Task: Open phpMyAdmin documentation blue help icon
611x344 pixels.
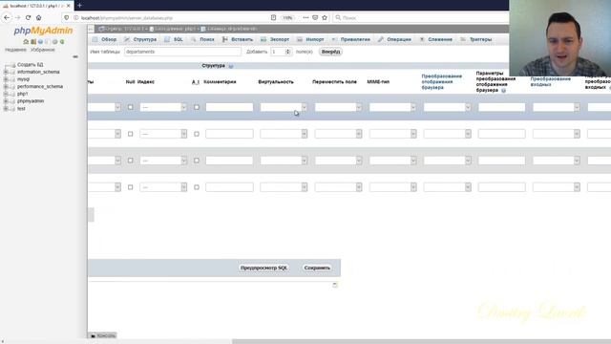Action: click(40, 42)
